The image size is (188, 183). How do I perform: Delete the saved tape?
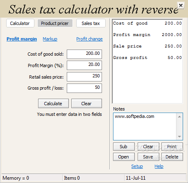click(172, 157)
